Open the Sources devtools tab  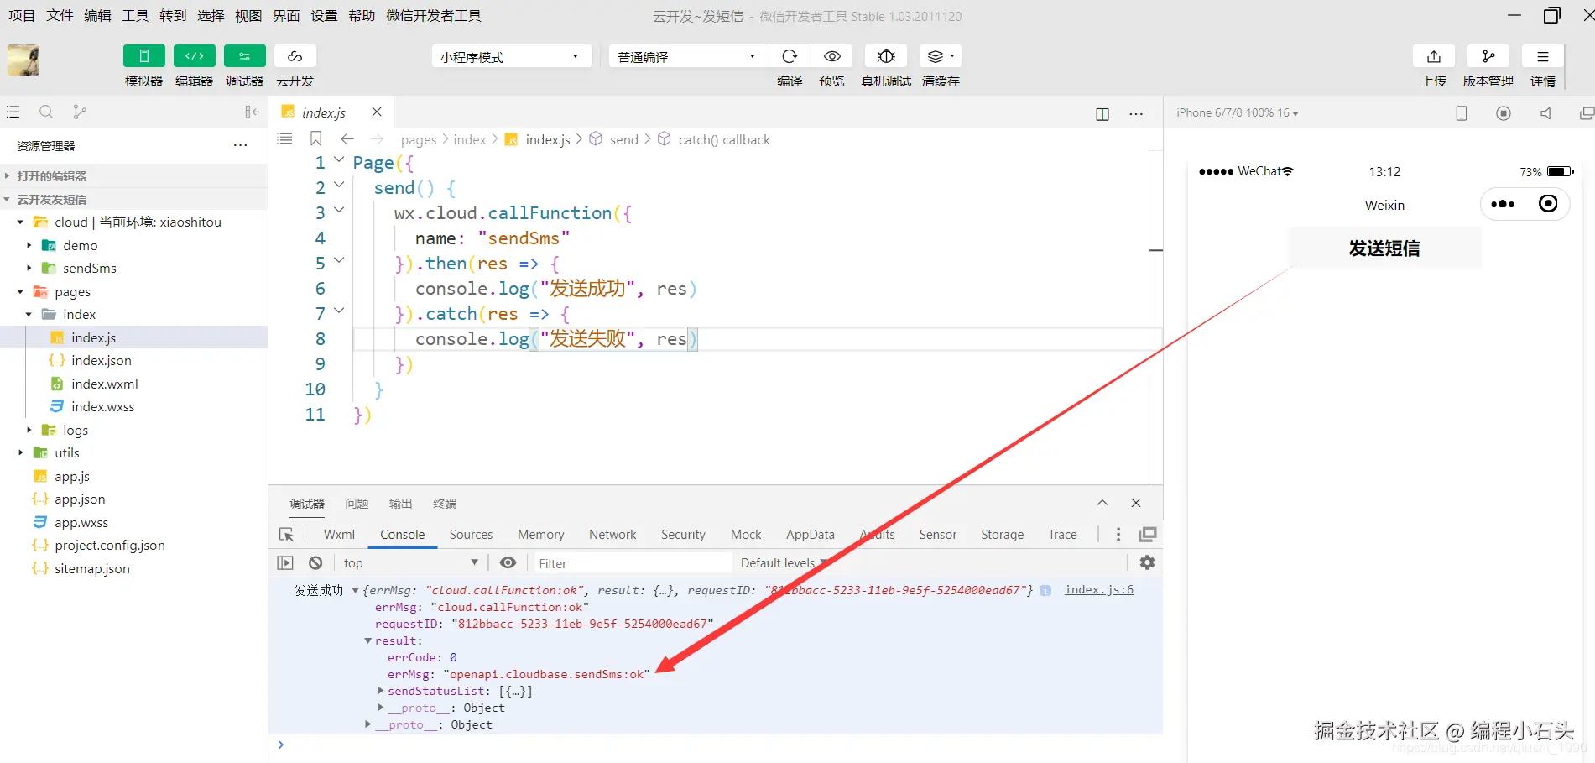point(471,535)
